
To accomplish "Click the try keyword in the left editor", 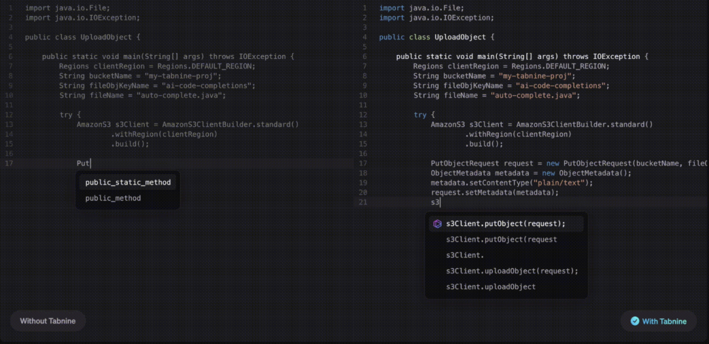I will (66, 115).
